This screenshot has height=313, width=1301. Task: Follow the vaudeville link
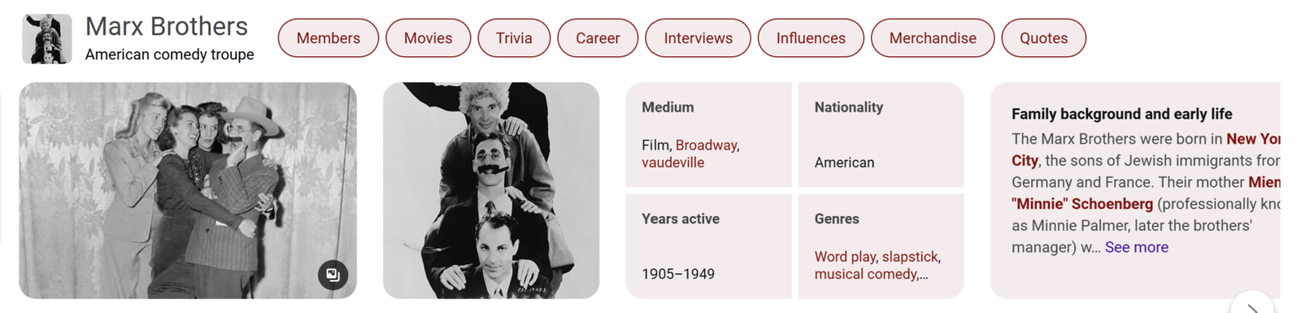pyautogui.click(x=673, y=163)
